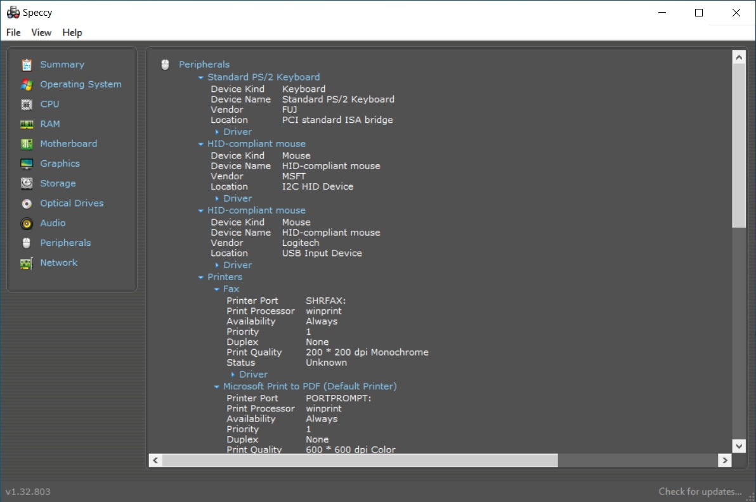Click the Operating System Windows flag icon

pos(27,85)
